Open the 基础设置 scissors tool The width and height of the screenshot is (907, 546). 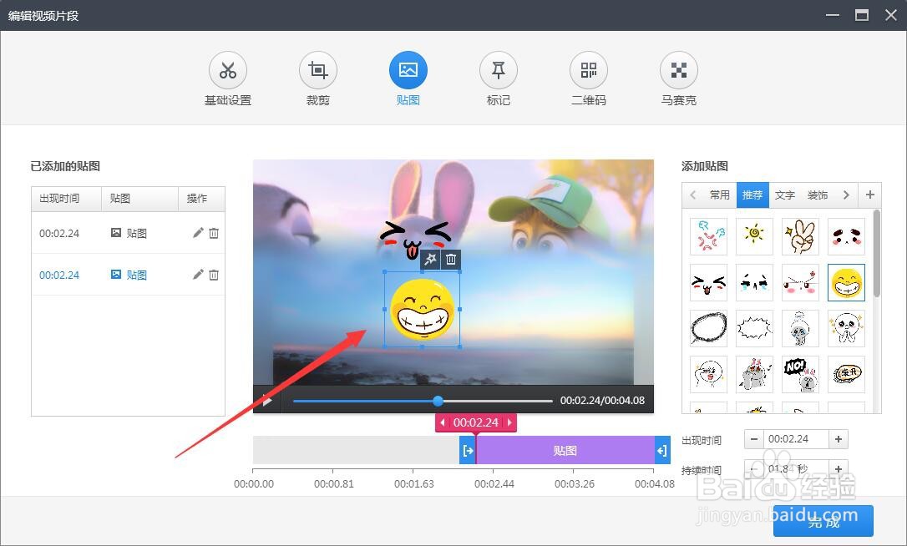coord(228,71)
